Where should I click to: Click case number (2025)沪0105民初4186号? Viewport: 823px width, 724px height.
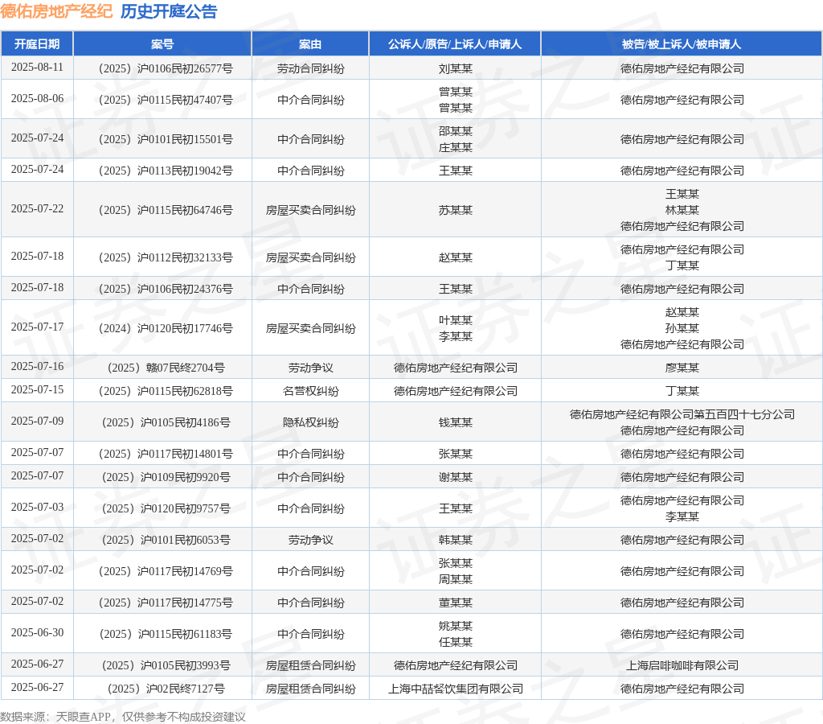tap(166, 422)
